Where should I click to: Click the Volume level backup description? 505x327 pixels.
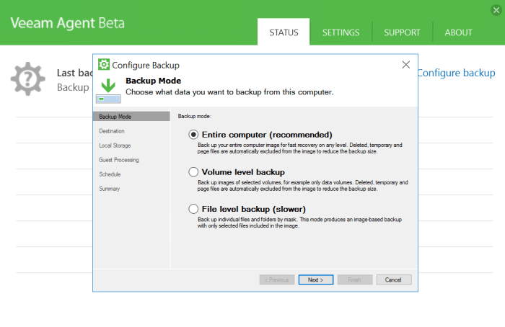coord(303,186)
